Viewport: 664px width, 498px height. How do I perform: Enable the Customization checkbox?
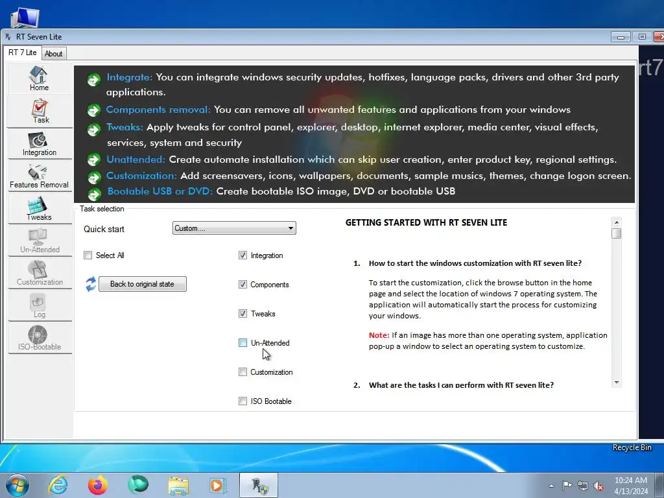pyautogui.click(x=243, y=372)
